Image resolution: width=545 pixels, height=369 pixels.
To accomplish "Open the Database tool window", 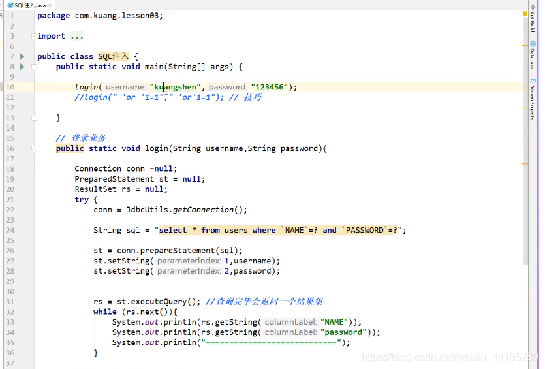I will pos(533,56).
